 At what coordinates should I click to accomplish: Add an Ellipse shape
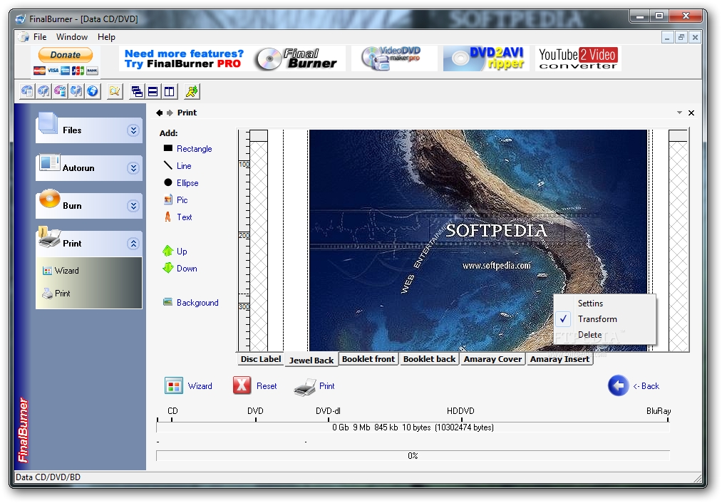click(x=181, y=182)
